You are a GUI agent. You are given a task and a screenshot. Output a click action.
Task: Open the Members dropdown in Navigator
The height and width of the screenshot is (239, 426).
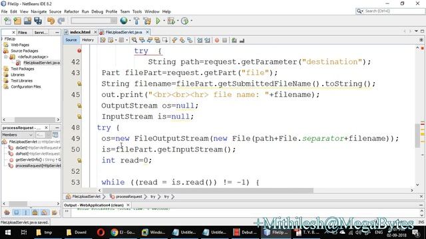[x=17, y=135]
